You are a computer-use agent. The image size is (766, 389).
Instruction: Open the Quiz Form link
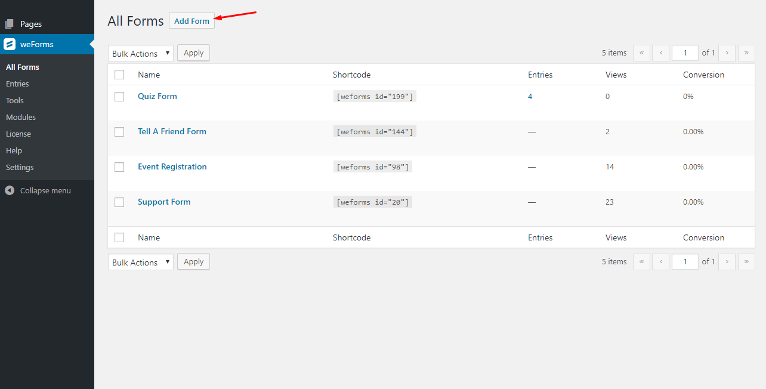(x=157, y=96)
